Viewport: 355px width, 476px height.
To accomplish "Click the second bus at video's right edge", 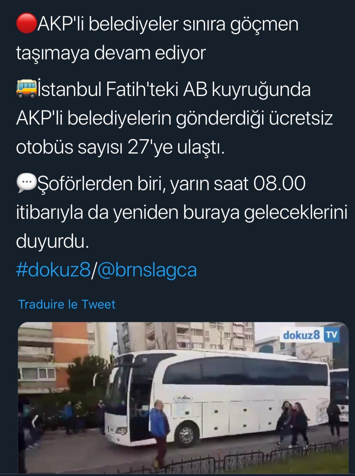I will click(x=340, y=395).
